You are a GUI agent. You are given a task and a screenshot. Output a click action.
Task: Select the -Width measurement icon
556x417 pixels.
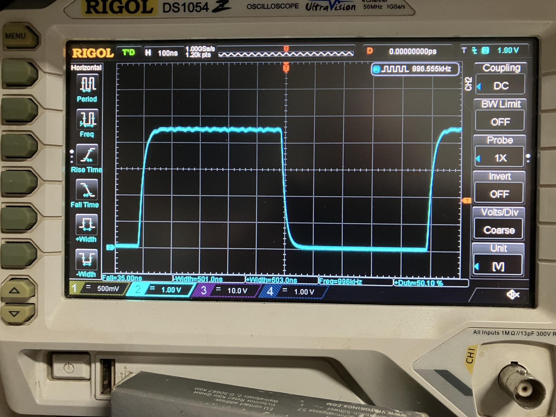click(x=86, y=259)
